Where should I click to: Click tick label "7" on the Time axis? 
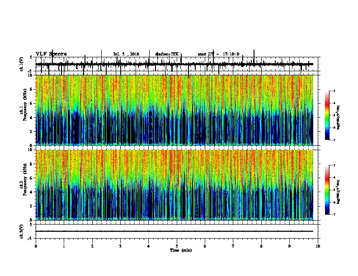pyautogui.click(x=233, y=246)
